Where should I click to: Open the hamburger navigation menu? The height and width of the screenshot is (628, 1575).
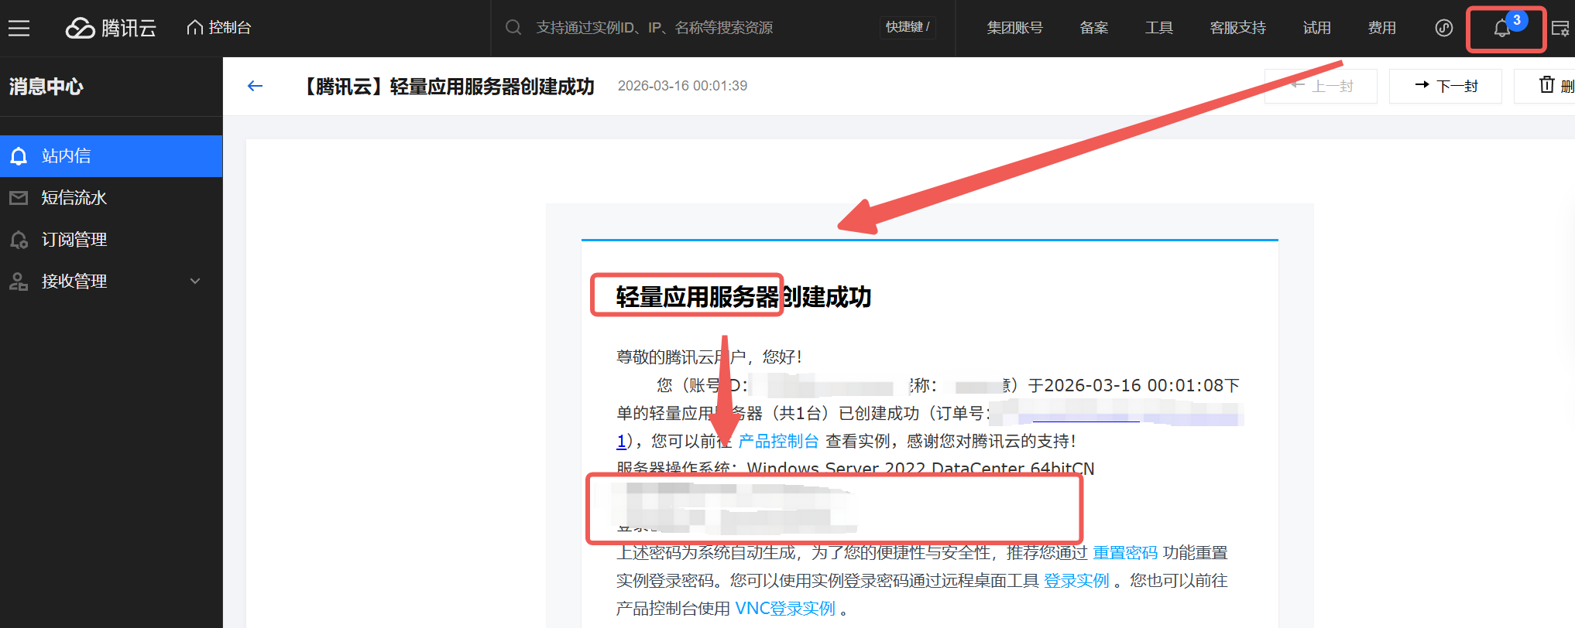point(19,29)
